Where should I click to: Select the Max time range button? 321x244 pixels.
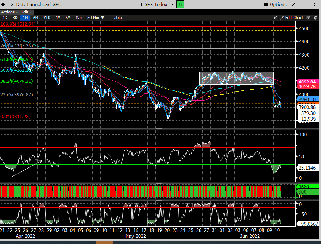coord(79,18)
